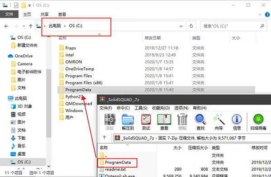Image resolution: width=271 pixels, height=177 pixels.
Task: Click the Add (添加) icon in WinRAR toolbar
Action: [x=110, y=122]
